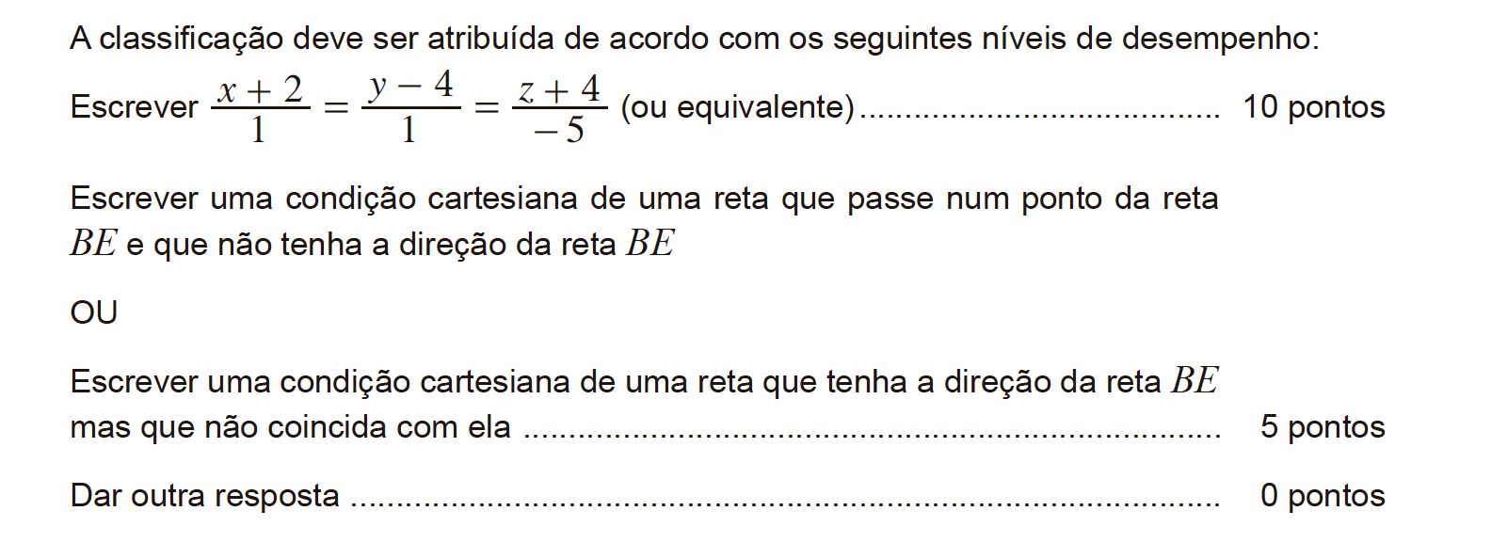Click the first equals sign between fractions

(x=336, y=109)
